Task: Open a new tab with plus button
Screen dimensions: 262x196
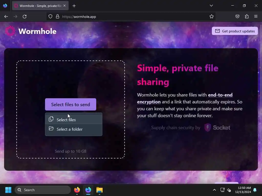Action: (74, 6)
